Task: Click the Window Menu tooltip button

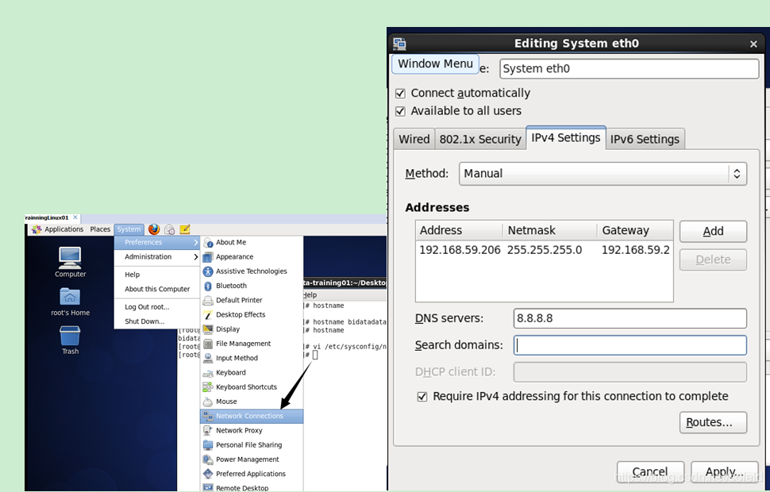Action: (x=435, y=63)
